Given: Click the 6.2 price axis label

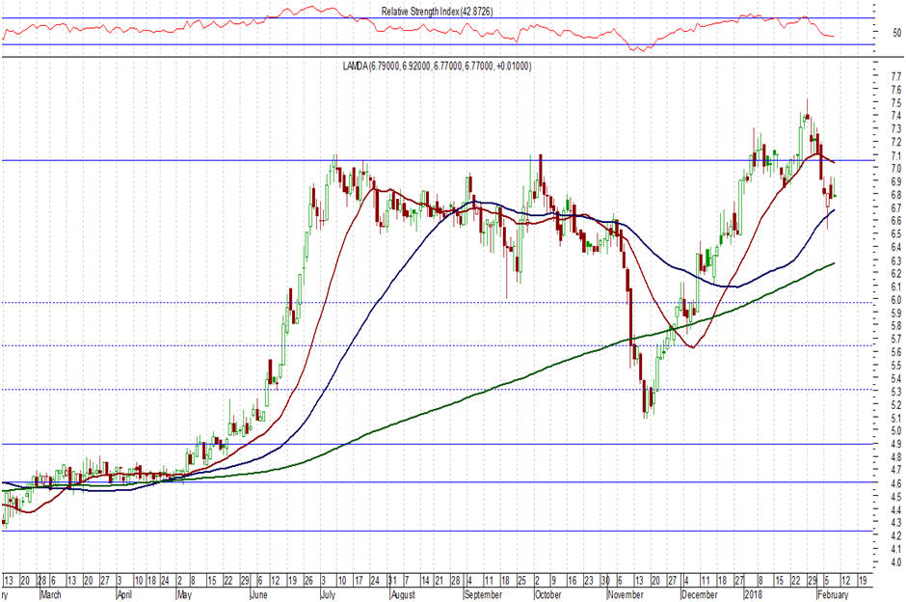Looking at the screenshot, I should 896,274.
